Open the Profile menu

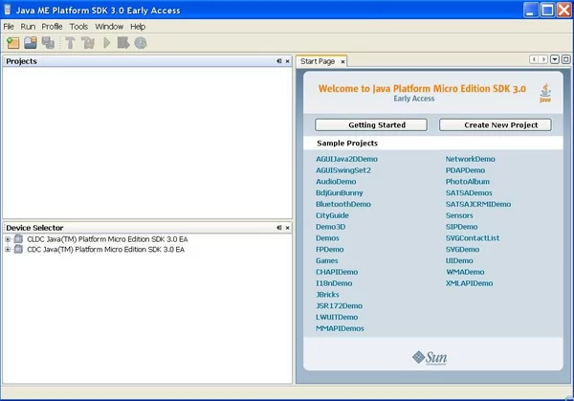click(x=52, y=27)
